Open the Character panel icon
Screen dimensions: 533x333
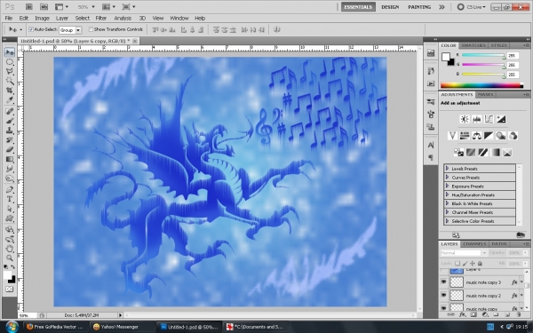click(431, 145)
